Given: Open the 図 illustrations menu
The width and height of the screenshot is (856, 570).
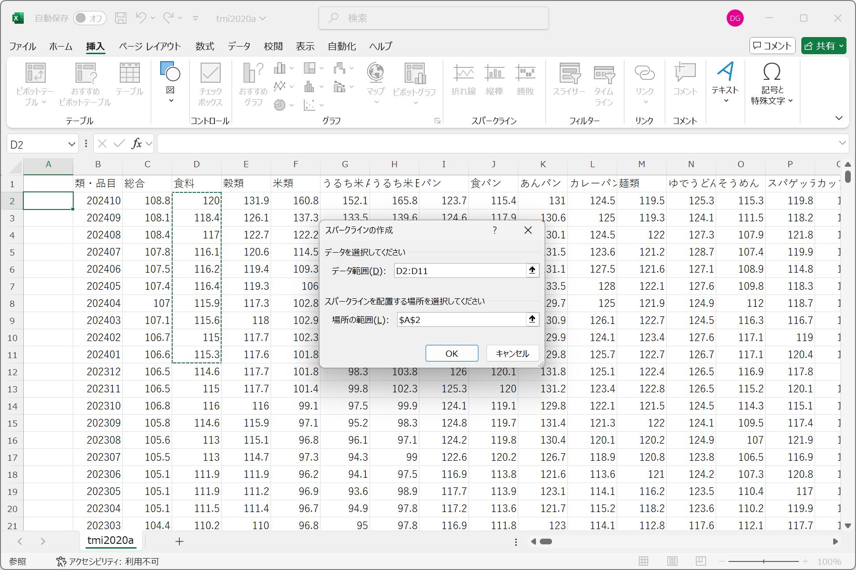Looking at the screenshot, I should point(170,83).
